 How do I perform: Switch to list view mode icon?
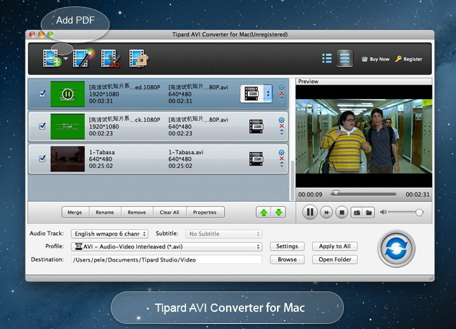(327, 59)
